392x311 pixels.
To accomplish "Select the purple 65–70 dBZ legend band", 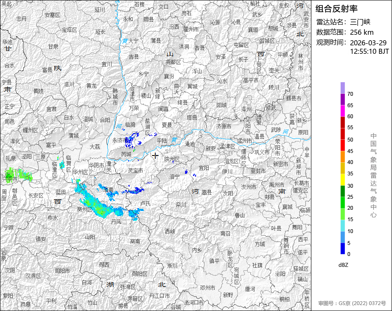I will point(342,99).
